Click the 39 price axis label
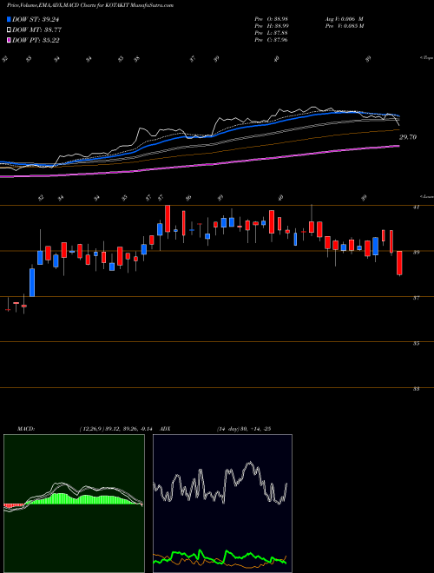434x573 pixels. 416,253
